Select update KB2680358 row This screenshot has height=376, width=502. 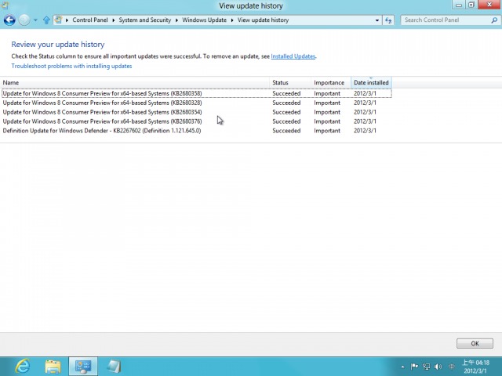point(197,93)
